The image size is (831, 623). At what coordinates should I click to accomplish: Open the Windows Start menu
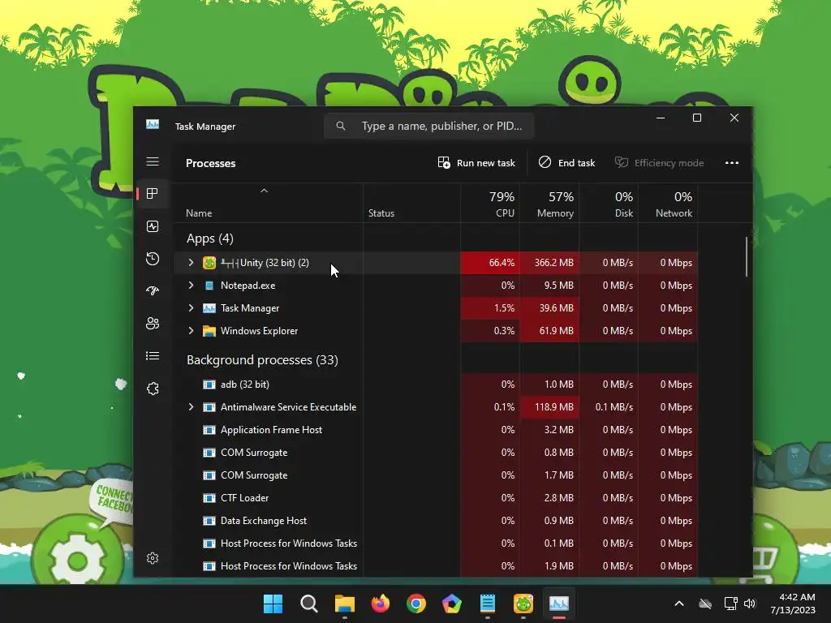pyautogui.click(x=273, y=604)
